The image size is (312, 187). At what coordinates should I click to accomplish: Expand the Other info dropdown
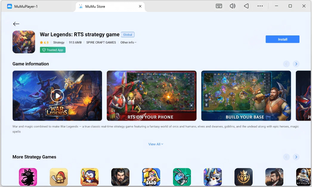coord(128,42)
